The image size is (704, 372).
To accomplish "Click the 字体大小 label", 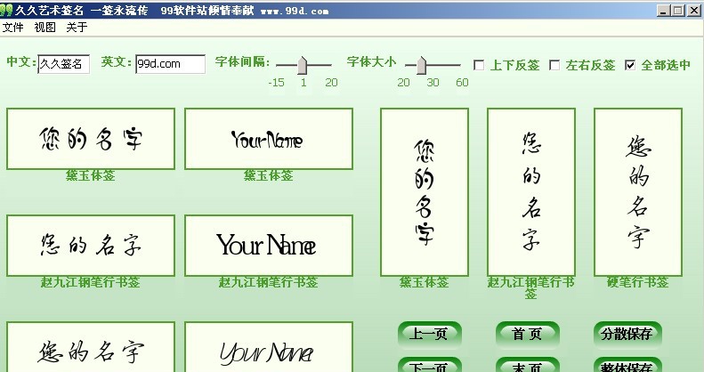I will click(371, 61).
